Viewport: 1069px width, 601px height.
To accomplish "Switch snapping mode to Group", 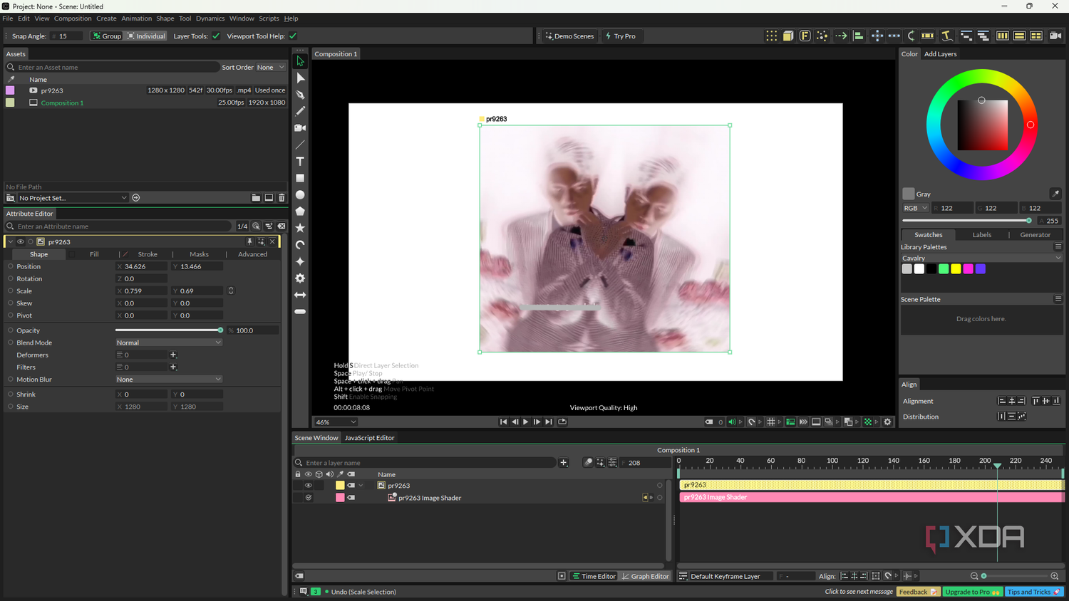I will pos(107,36).
